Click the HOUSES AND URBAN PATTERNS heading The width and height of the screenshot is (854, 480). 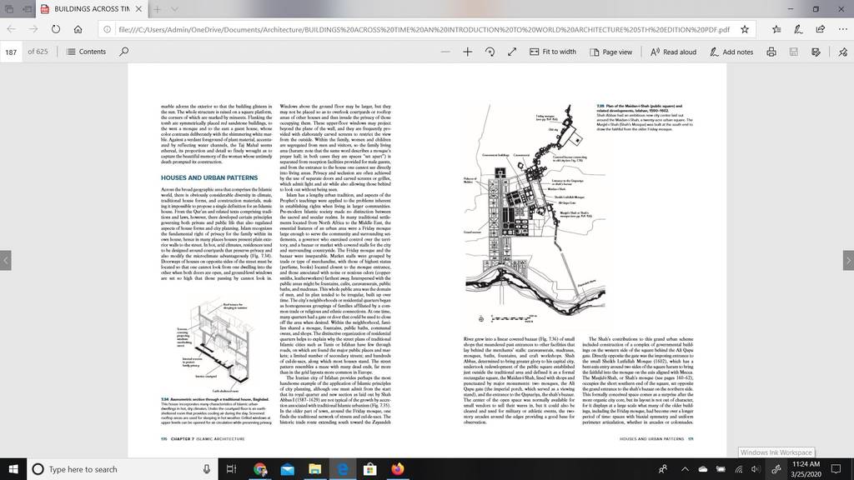209,178
